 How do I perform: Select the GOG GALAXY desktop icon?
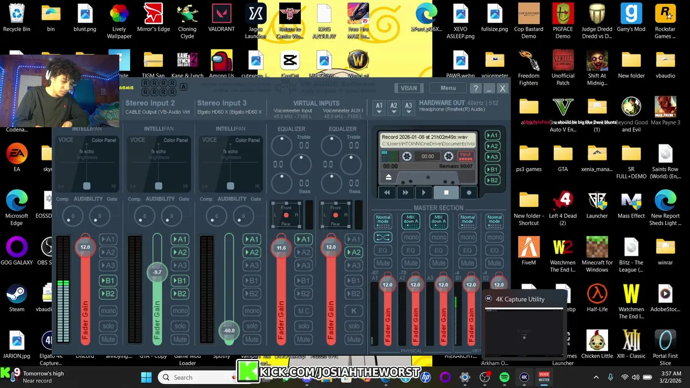[17, 252]
